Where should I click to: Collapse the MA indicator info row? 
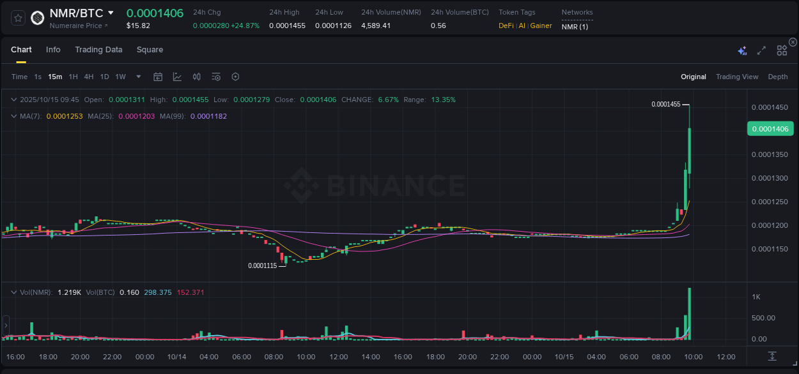click(x=13, y=116)
